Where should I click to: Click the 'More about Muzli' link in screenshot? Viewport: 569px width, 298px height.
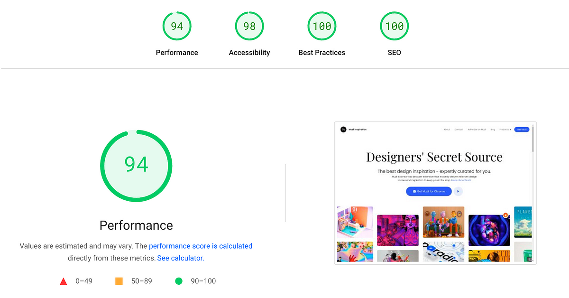click(x=461, y=180)
